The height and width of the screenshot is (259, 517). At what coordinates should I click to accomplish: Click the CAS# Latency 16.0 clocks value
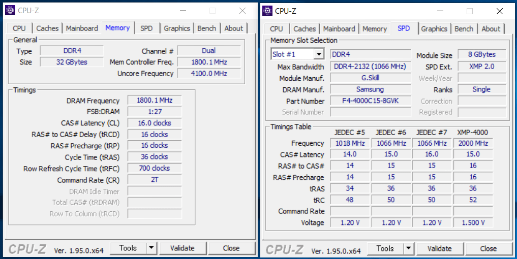[x=155, y=123]
